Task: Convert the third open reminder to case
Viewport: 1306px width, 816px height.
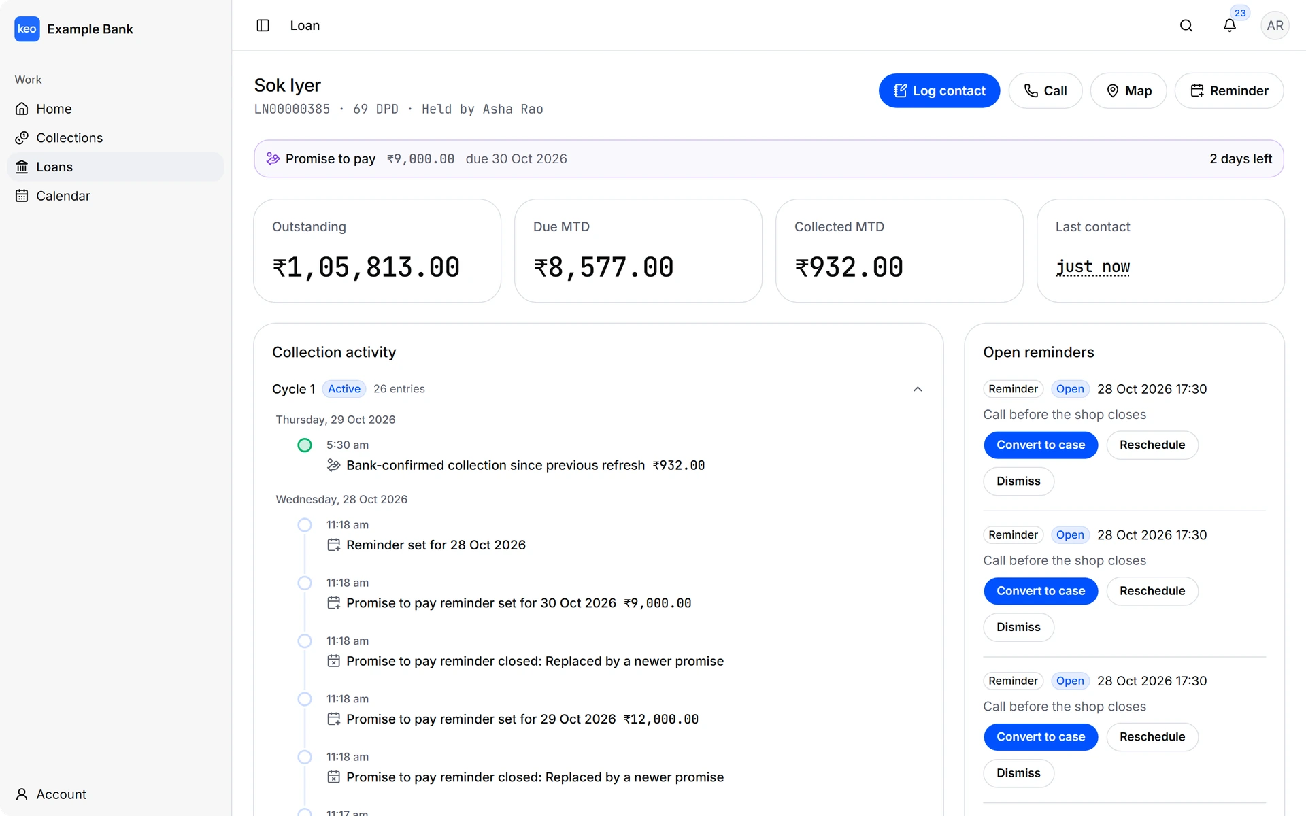Action: pyautogui.click(x=1041, y=737)
